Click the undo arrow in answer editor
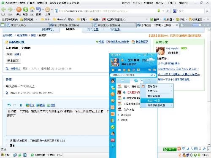This screenshot has width=211, height=158. 9,105
